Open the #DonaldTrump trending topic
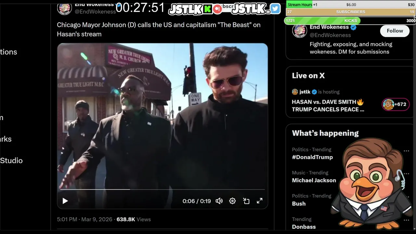This screenshot has width=416, height=234. (312, 157)
